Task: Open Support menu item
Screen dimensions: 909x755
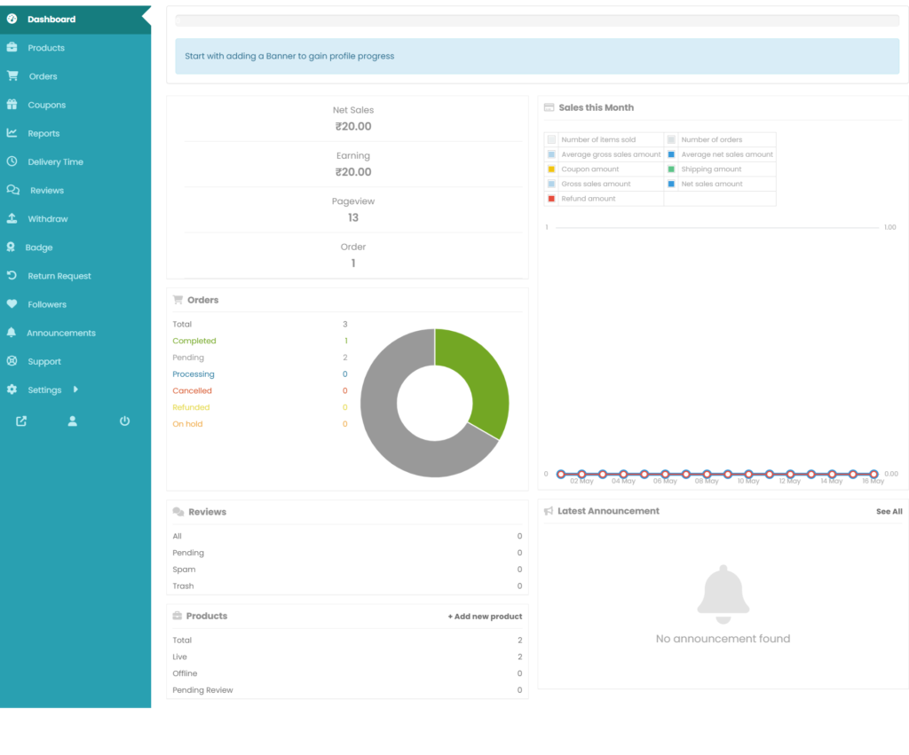Action: (75, 361)
